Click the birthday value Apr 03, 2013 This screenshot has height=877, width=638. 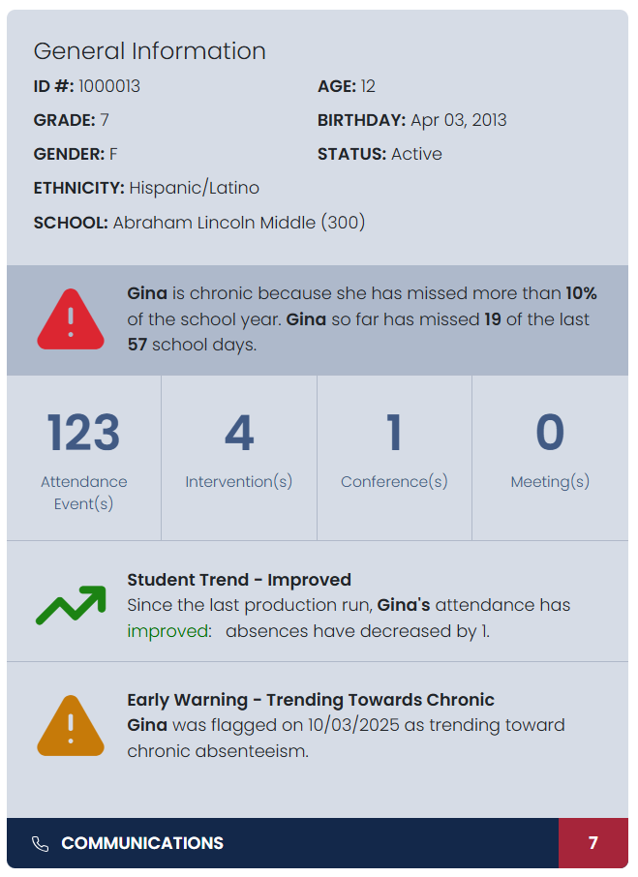[x=458, y=120]
